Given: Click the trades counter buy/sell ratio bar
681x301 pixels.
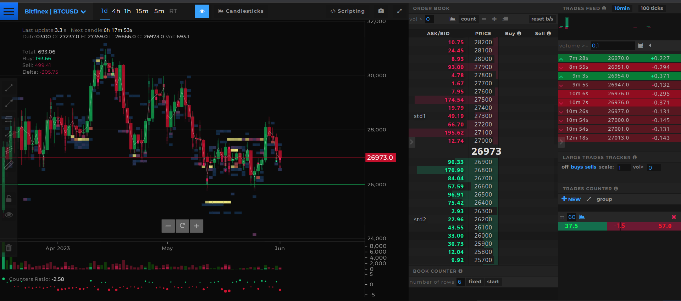Looking at the screenshot, I should pyautogui.click(x=619, y=226).
